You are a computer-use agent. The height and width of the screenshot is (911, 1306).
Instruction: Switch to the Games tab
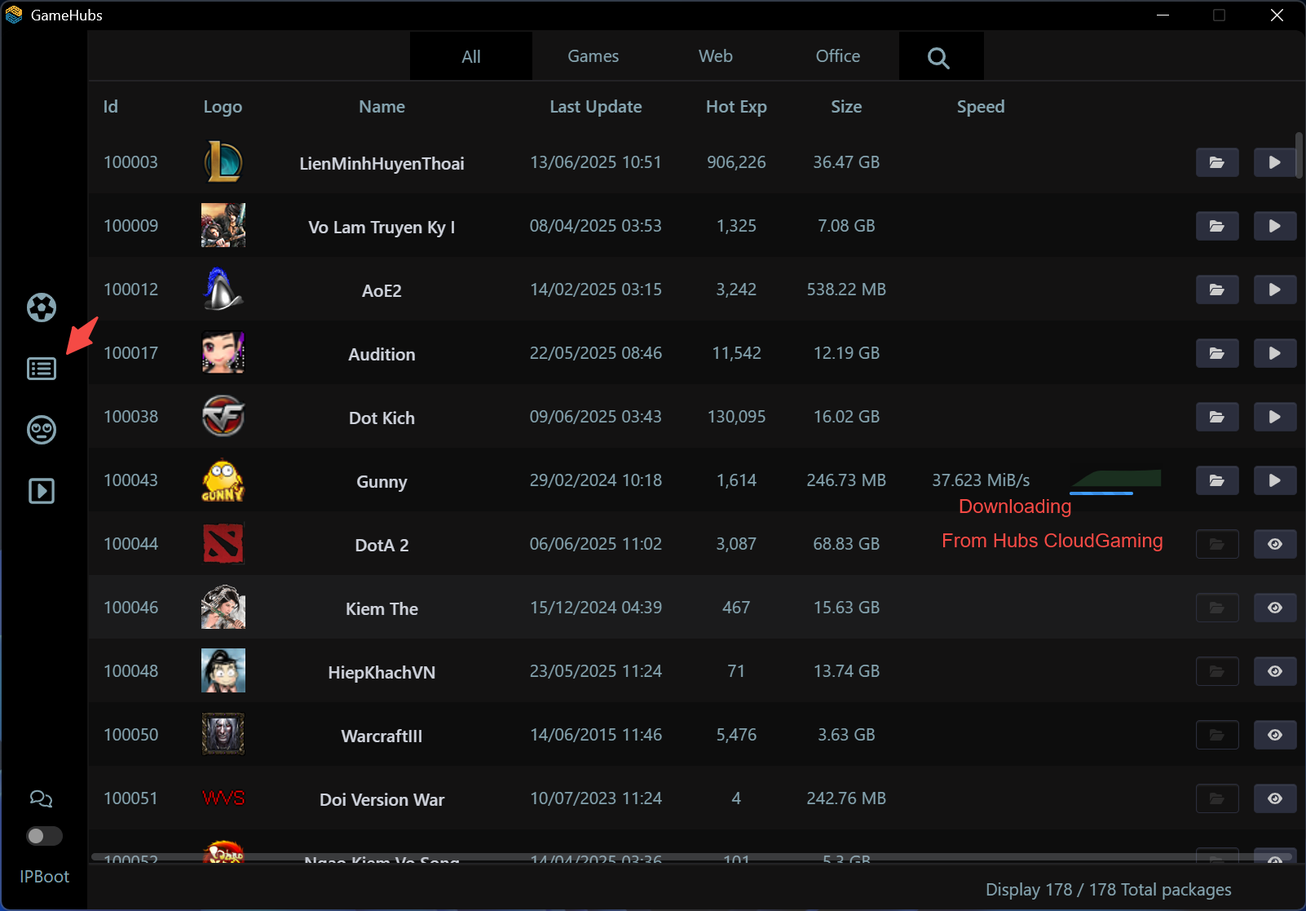point(593,56)
